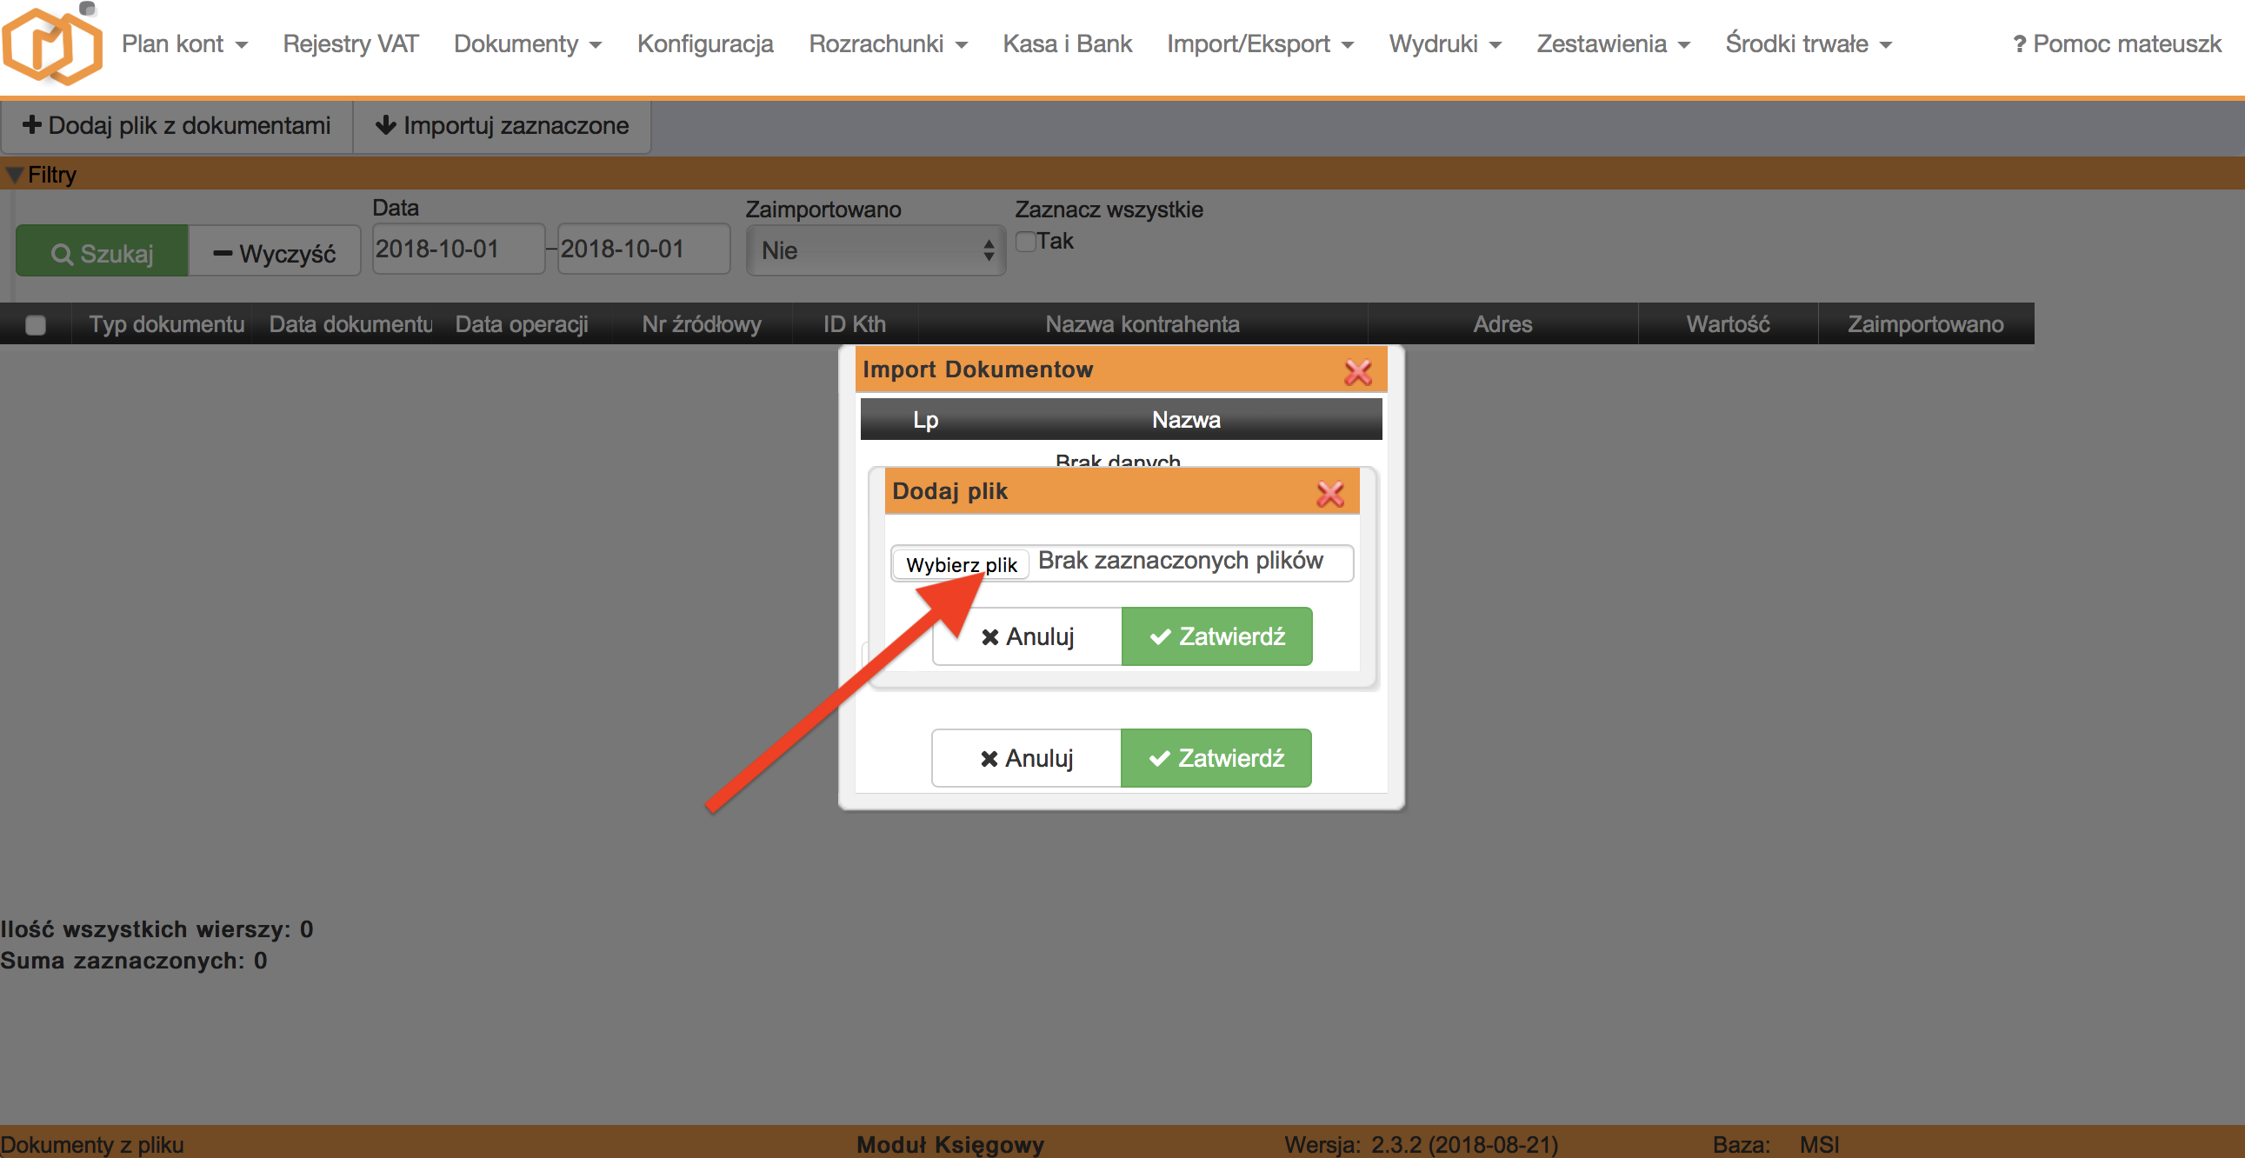Image resolution: width=2245 pixels, height=1158 pixels.
Task: Collapse the Filtry section triangle
Action: click(x=14, y=174)
